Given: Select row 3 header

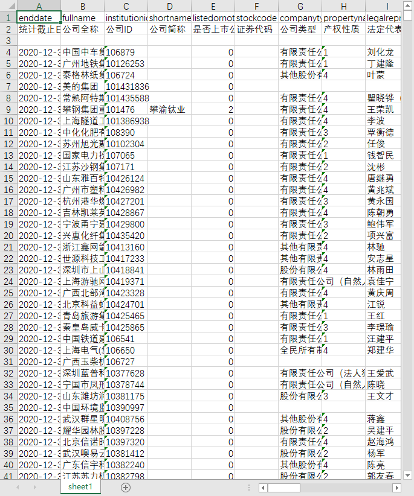Looking at the screenshot, I should coord(8,40).
